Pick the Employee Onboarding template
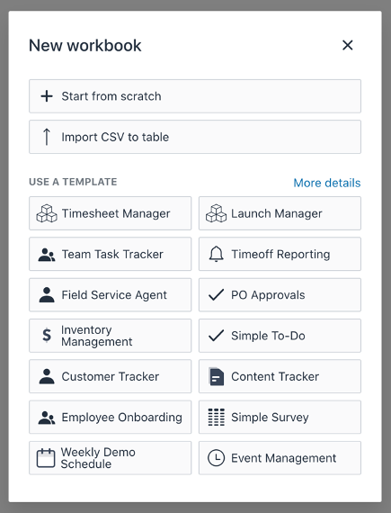The height and width of the screenshot is (513, 391). [110, 417]
